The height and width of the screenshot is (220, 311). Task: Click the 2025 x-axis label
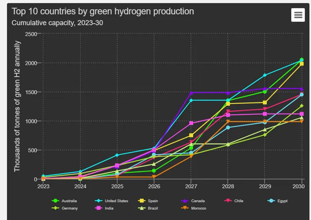click(117, 186)
